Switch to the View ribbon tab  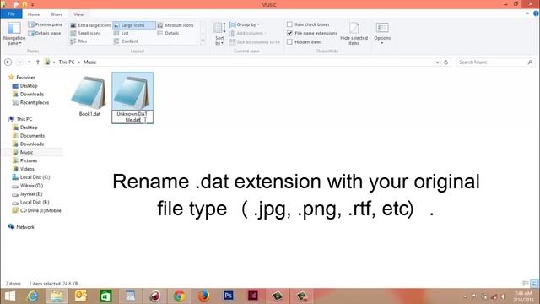click(78, 14)
